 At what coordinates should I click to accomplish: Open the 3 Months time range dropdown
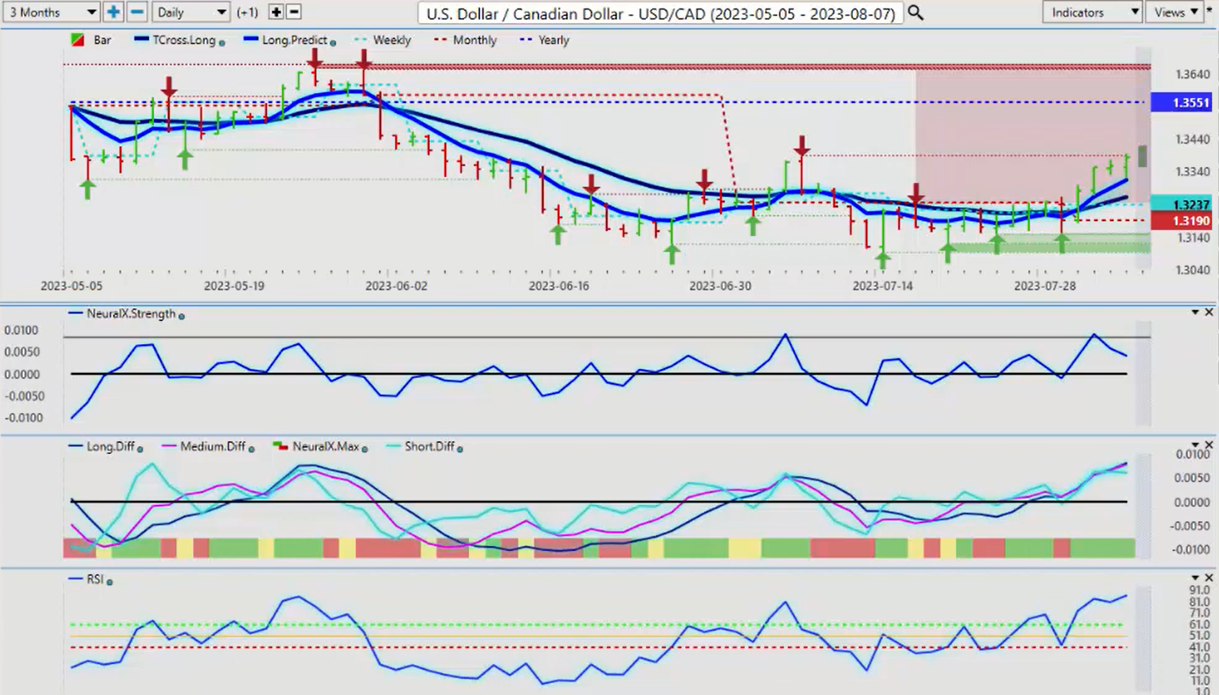(x=51, y=12)
